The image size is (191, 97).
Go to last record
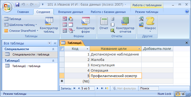[x=102, y=88]
